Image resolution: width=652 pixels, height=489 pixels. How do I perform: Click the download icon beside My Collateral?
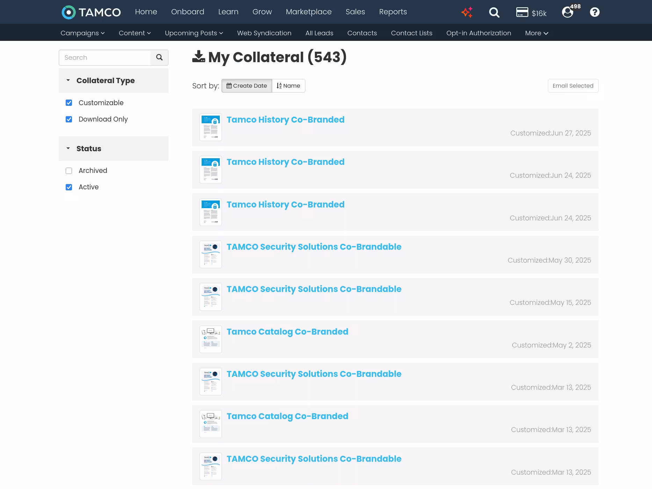click(x=198, y=57)
